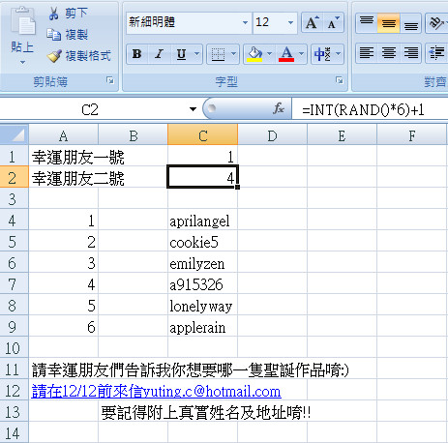Click cell containing lonelyway
The height and width of the screenshot is (443, 448).
[202, 305]
